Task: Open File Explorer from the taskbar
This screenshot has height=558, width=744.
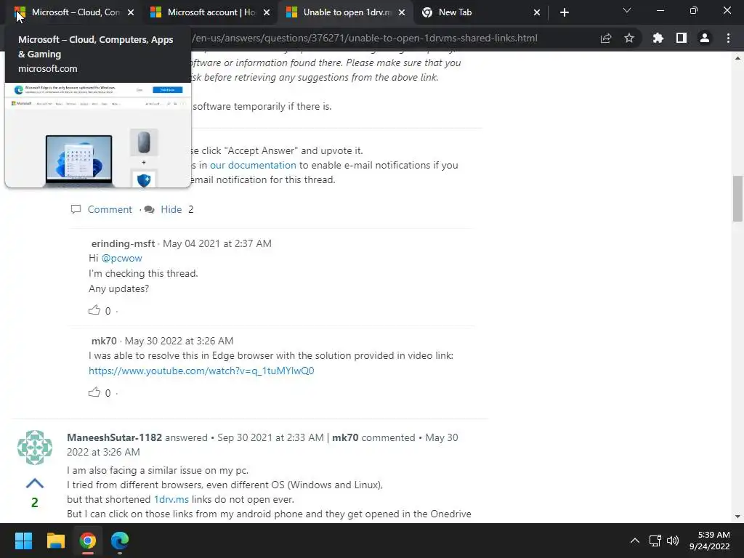Action: [55, 541]
